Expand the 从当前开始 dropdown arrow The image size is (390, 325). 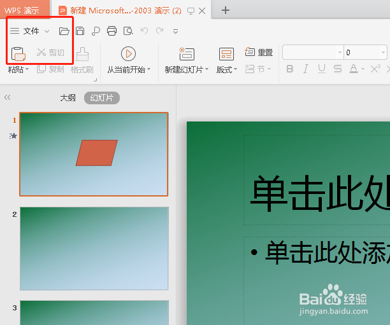pyautogui.click(x=149, y=69)
